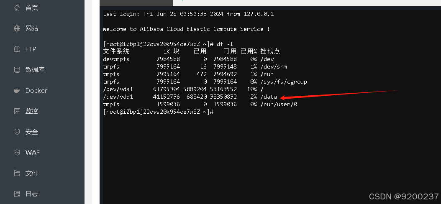This screenshot has height=204, width=441.
Task: Click the /dev/vda1 filesystem entry
Action: [118, 89]
